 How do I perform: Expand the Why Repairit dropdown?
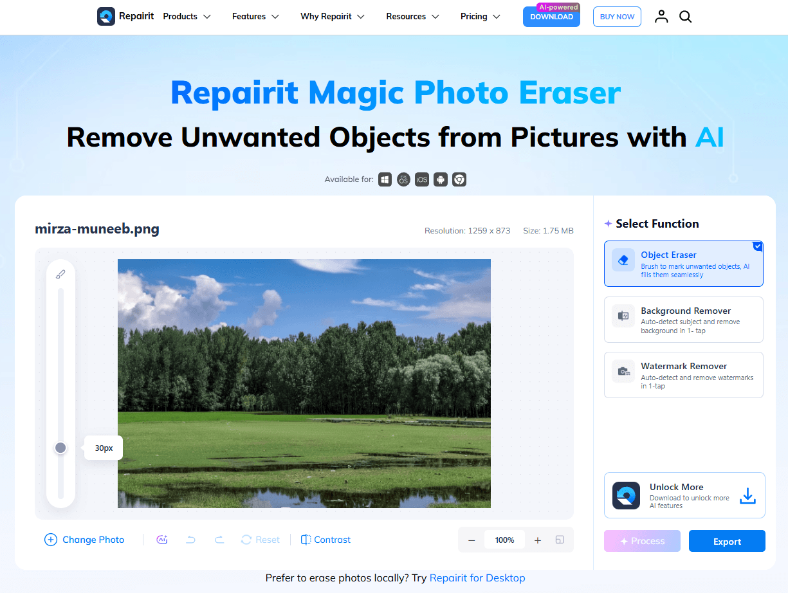(333, 17)
